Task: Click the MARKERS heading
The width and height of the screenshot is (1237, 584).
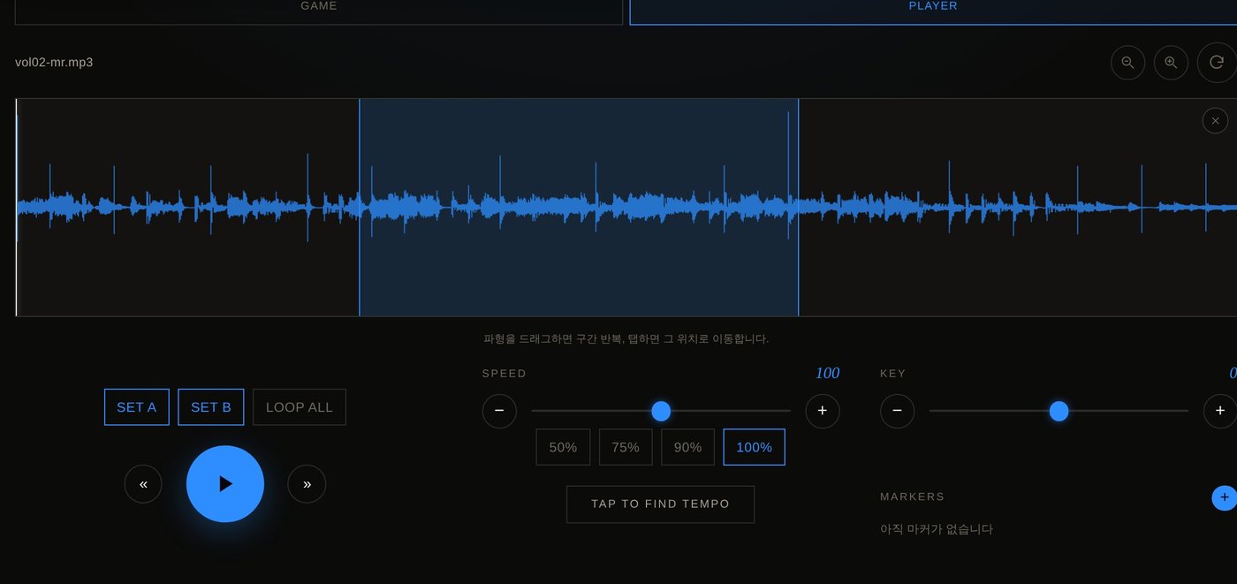Action: pyautogui.click(x=913, y=497)
